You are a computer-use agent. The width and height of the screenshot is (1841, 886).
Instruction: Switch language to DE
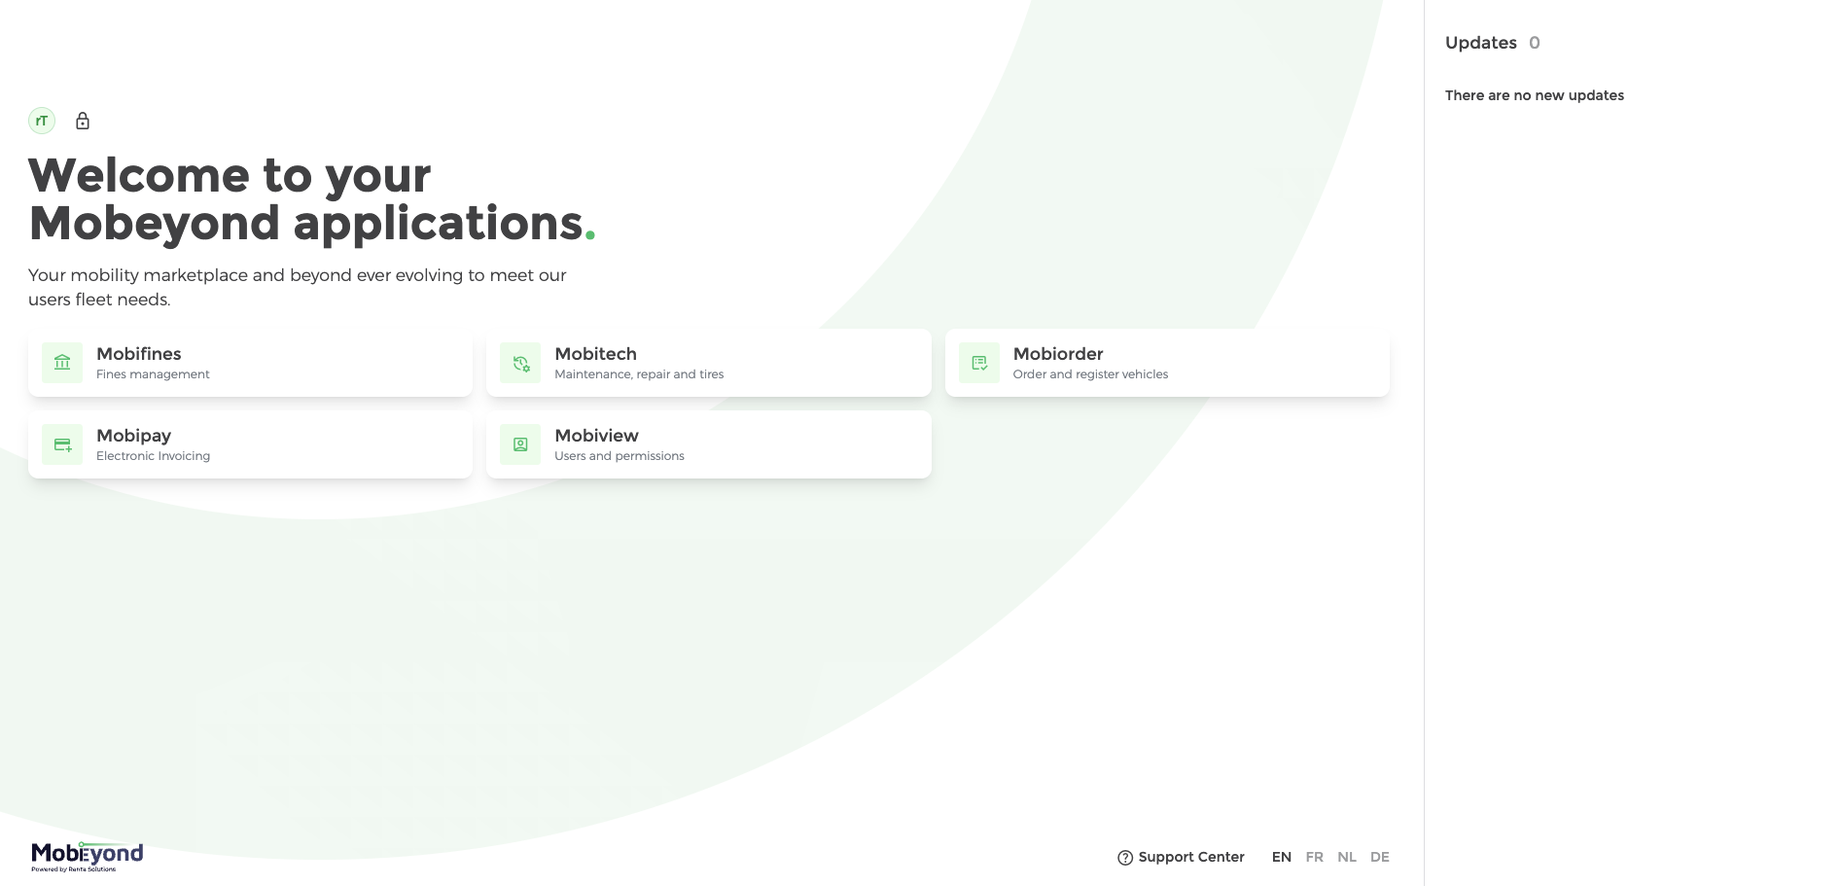[x=1380, y=857]
